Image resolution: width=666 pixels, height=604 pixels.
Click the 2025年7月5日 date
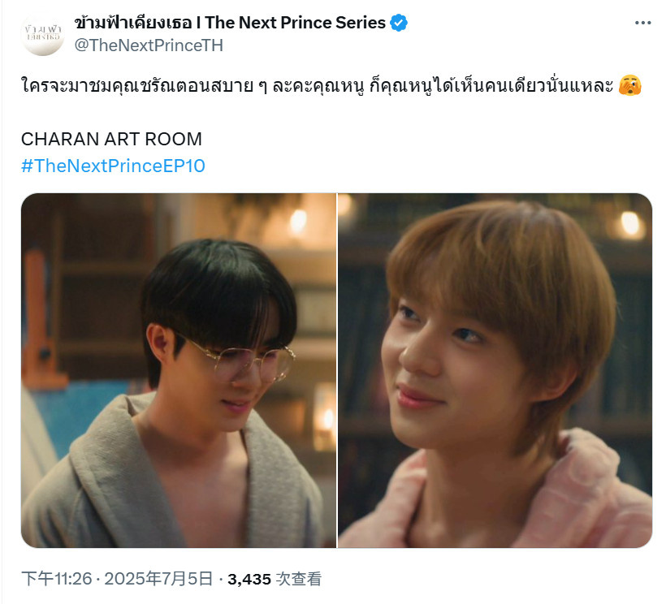pyautogui.click(x=159, y=579)
